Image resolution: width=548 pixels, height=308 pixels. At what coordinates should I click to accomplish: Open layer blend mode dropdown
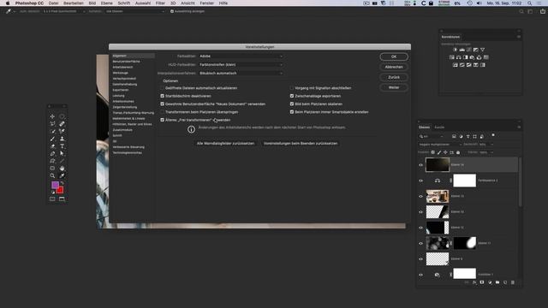[x=440, y=145]
